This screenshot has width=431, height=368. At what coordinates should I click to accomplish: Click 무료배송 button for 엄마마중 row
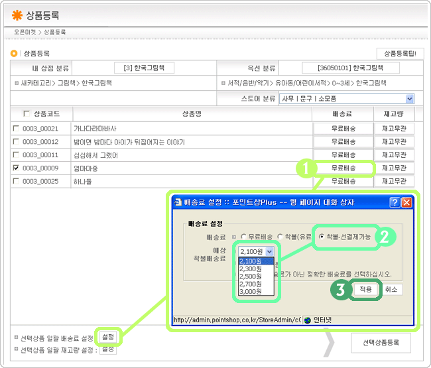343,168
